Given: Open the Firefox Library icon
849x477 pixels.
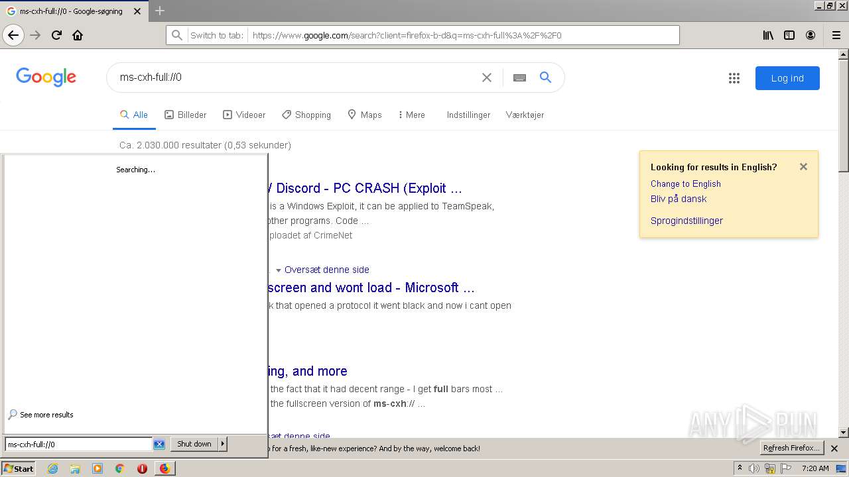Looking at the screenshot, I should pos(768,35).
